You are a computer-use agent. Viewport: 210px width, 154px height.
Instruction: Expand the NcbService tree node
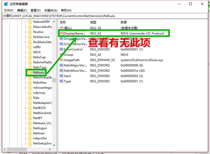pyautogui.click(x=26, y=37)
